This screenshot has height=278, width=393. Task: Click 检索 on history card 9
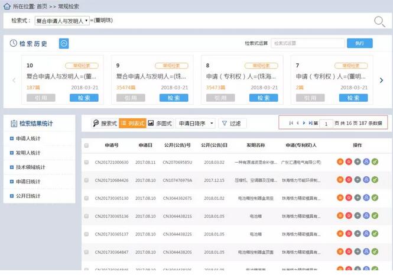coord(174,98)
